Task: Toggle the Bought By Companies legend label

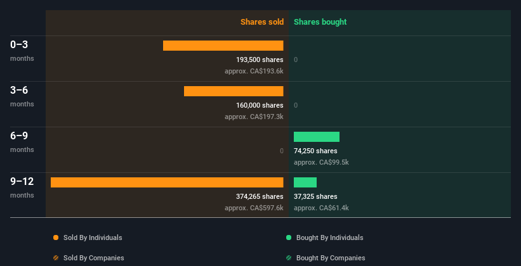Action: [x=331, y=258]
